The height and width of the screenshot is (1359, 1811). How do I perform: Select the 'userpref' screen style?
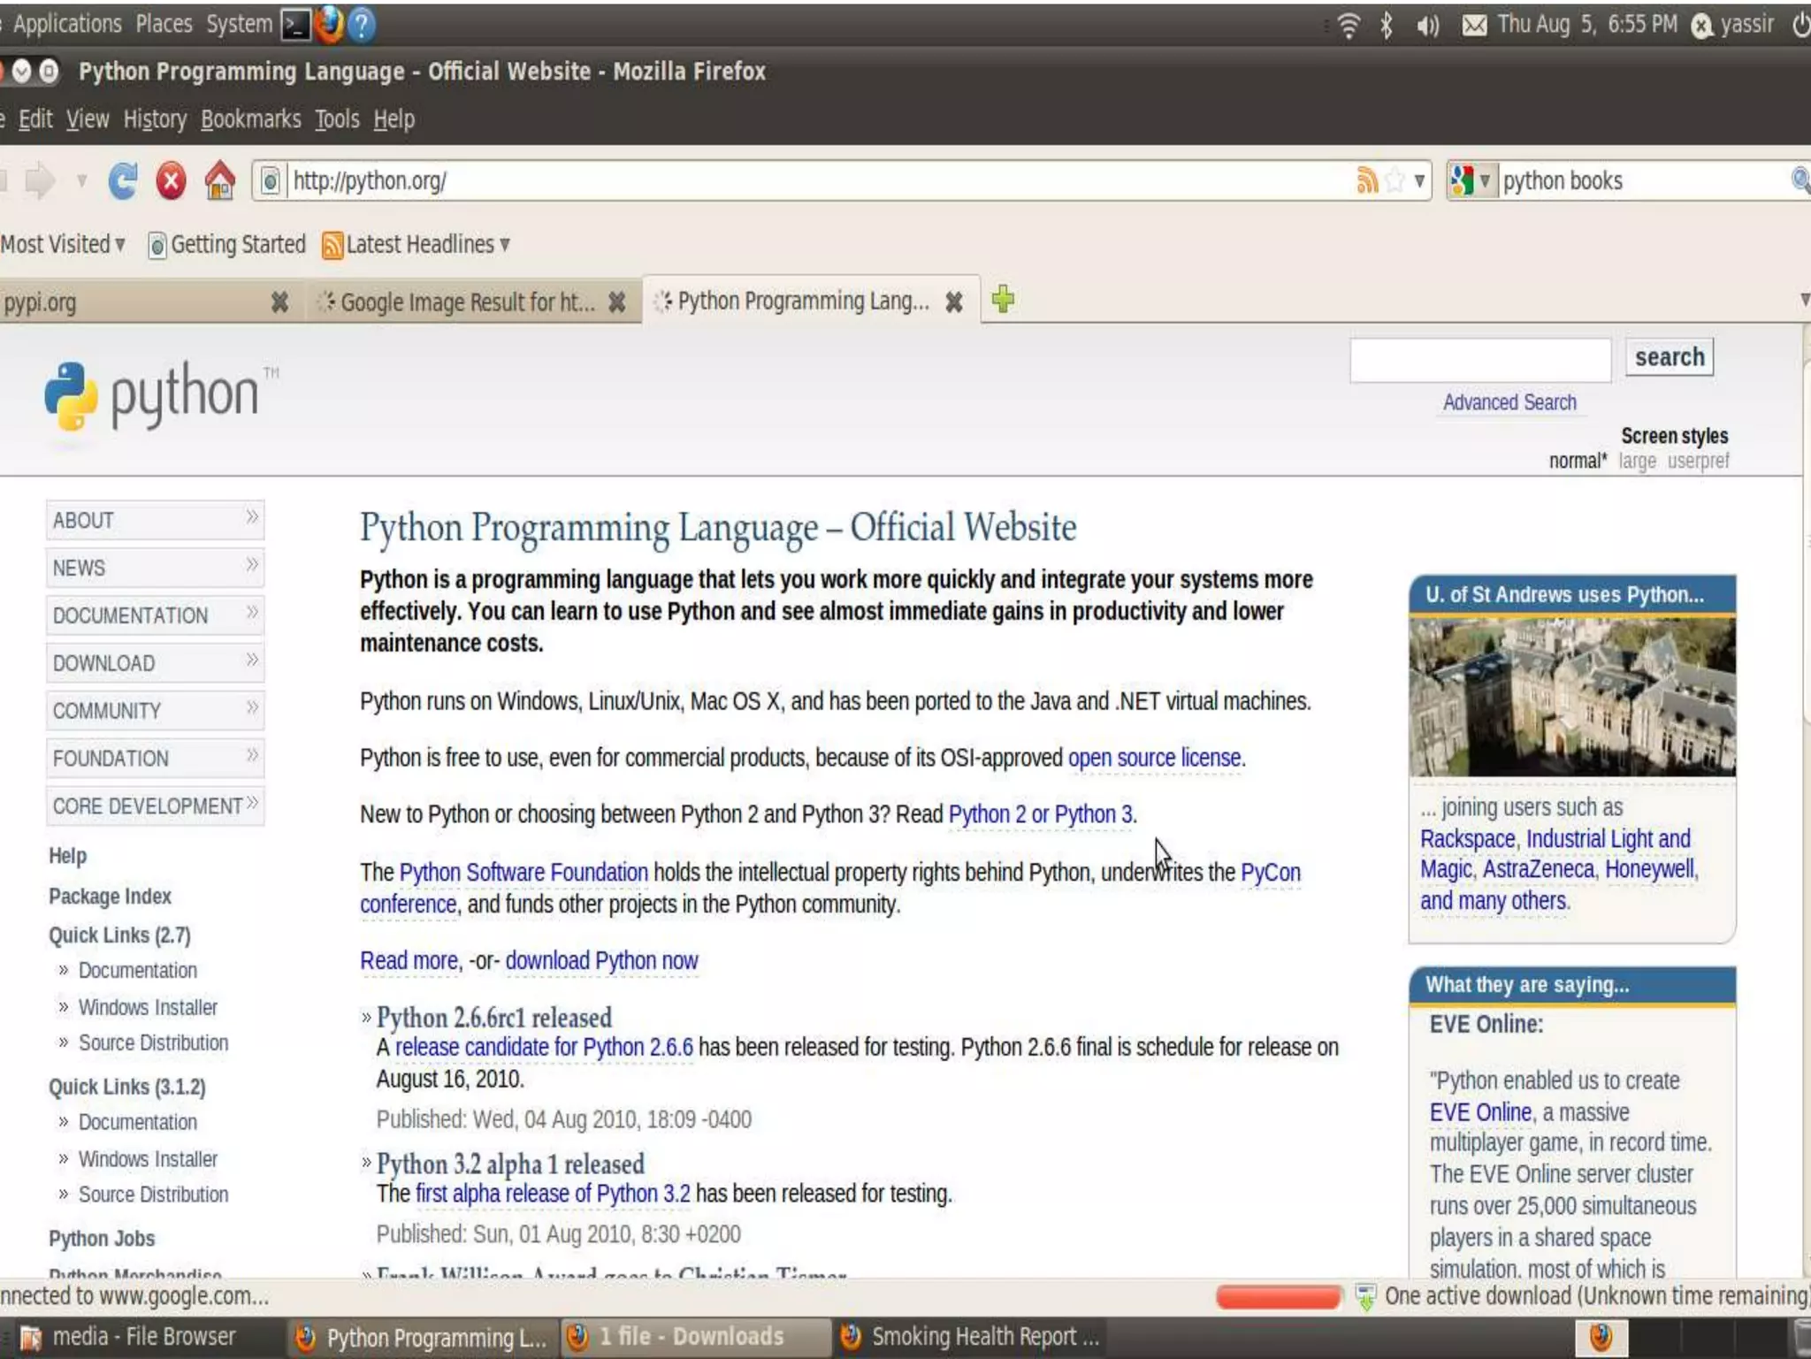pyautogui.click(x=1698, y=462)
